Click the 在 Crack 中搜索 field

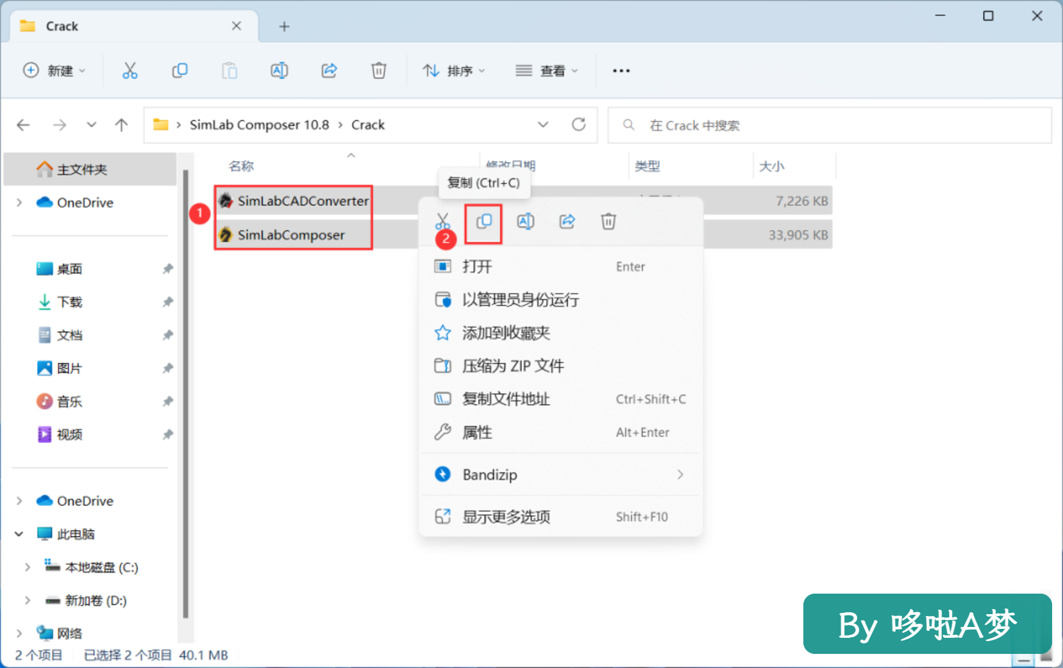click(830, 125)
